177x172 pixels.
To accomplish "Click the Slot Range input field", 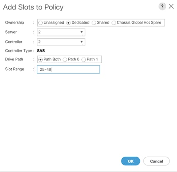I will click(68, 69).
